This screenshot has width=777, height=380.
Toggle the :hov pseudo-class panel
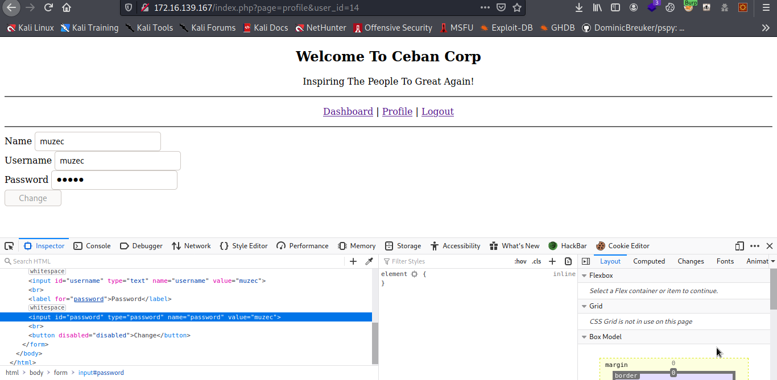point(520,261)
